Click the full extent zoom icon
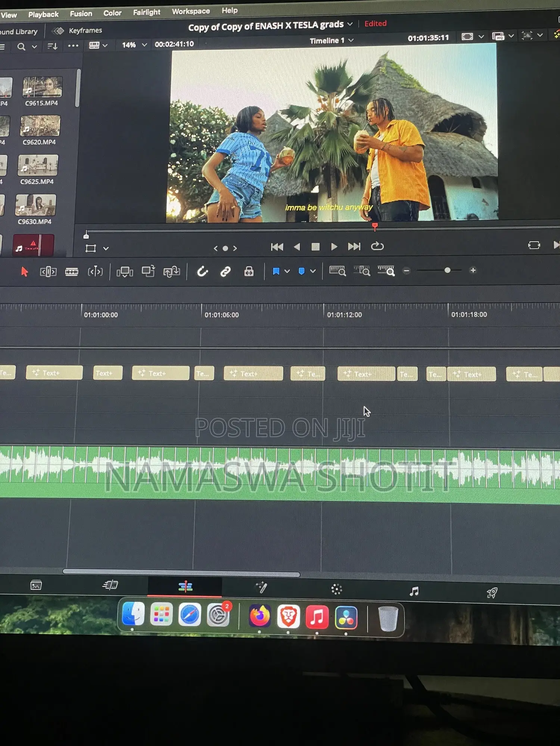560x746 pixels. point(337,270)
